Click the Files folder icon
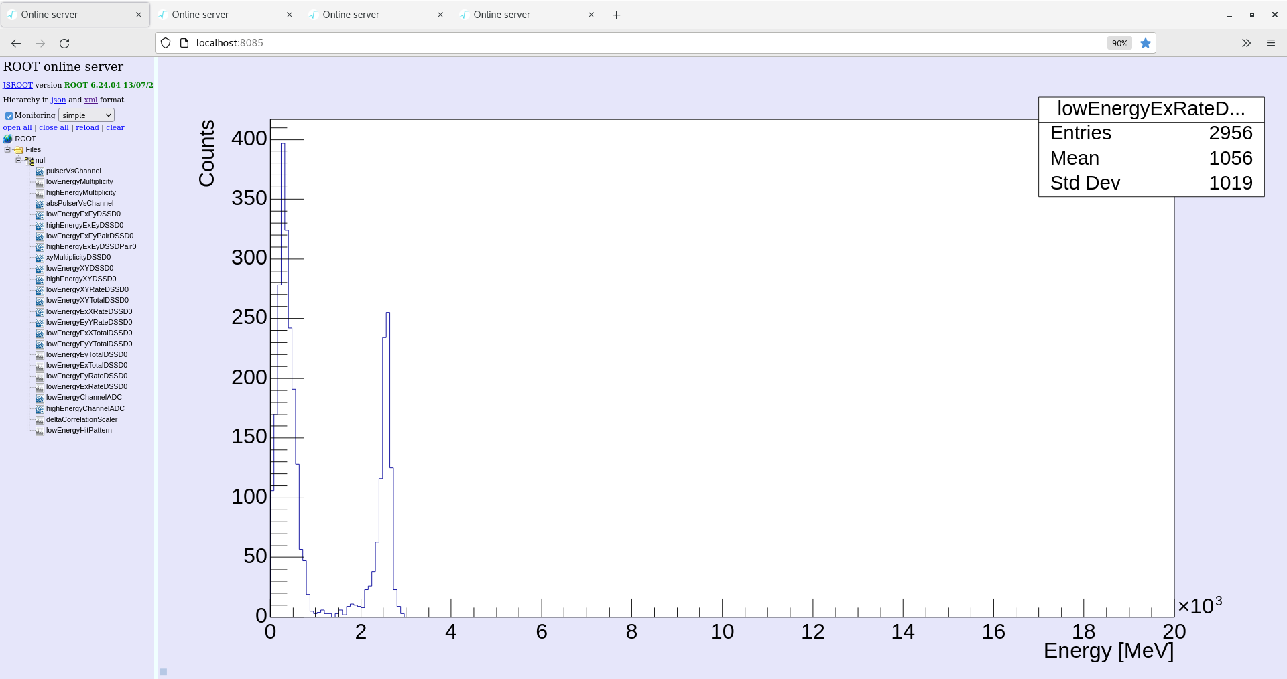 19,150
